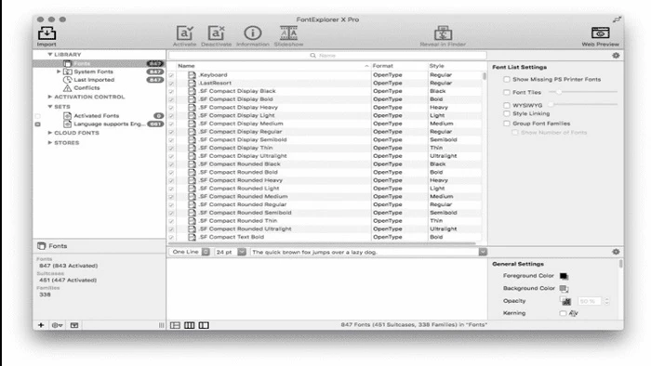Select .SF Compact Rounded Heavy row
The width and height of the screenshot is (651, 366).
pos(325,180)
